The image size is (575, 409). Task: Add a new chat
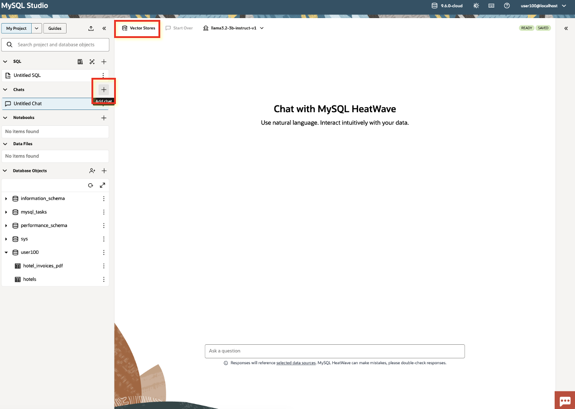(x=104, y=90)
